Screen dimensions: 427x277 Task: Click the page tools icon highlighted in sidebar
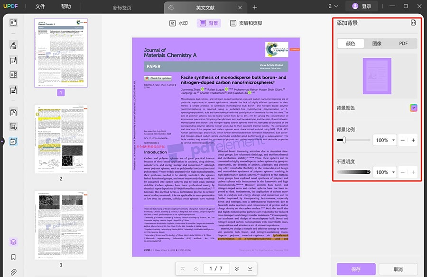pos(13,142)
